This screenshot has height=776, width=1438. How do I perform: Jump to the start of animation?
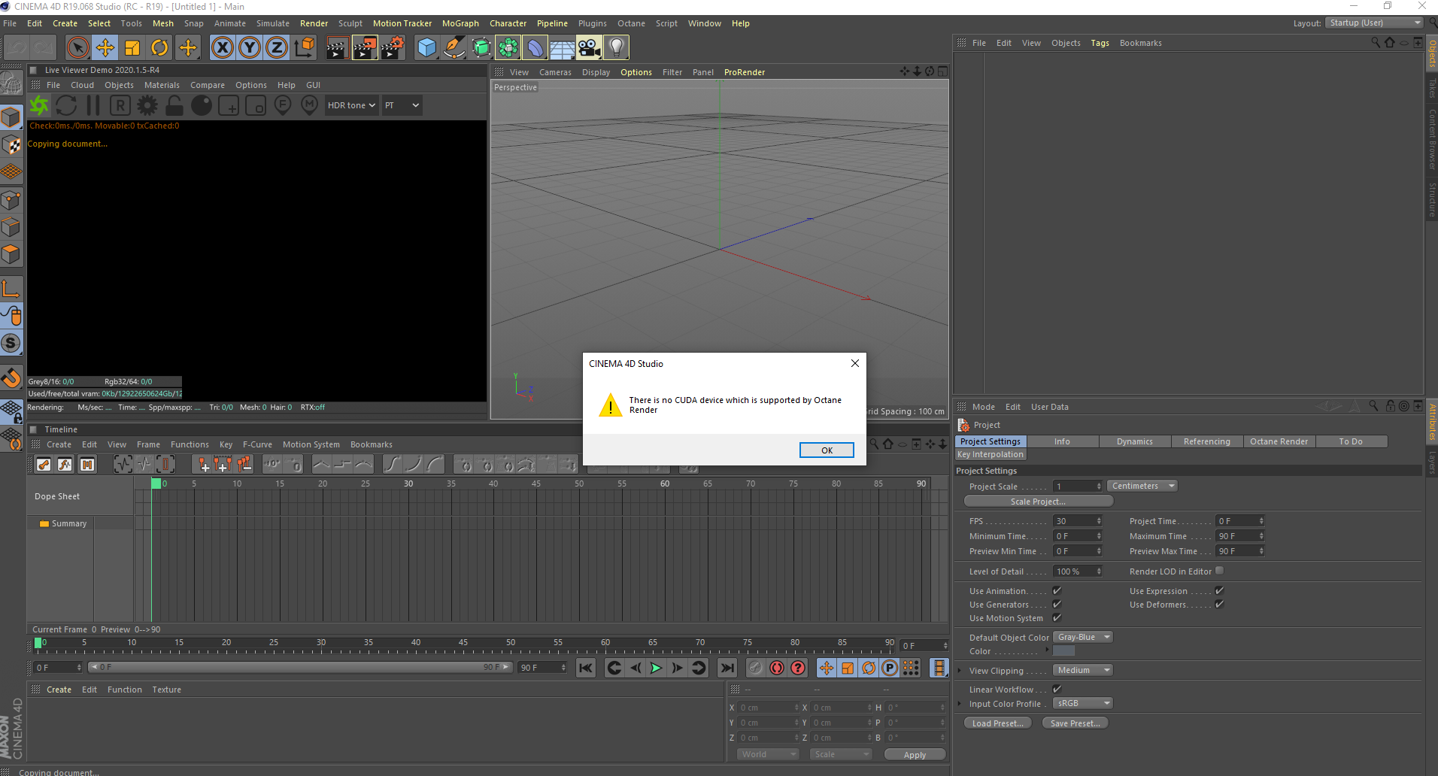pos(586,668)
